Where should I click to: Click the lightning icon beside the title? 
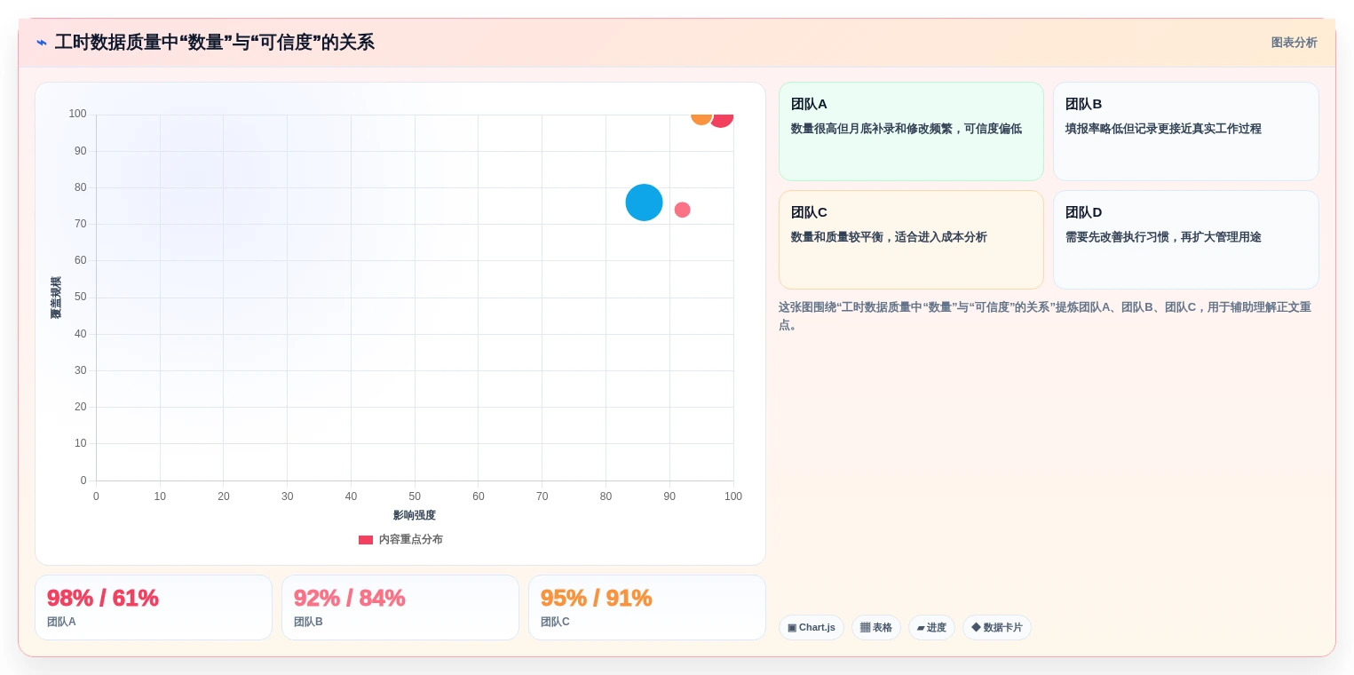42,43
